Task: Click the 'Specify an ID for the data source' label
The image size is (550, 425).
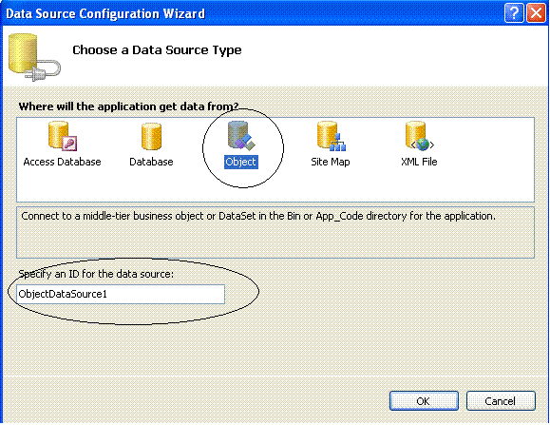Action: coord(96,274)
